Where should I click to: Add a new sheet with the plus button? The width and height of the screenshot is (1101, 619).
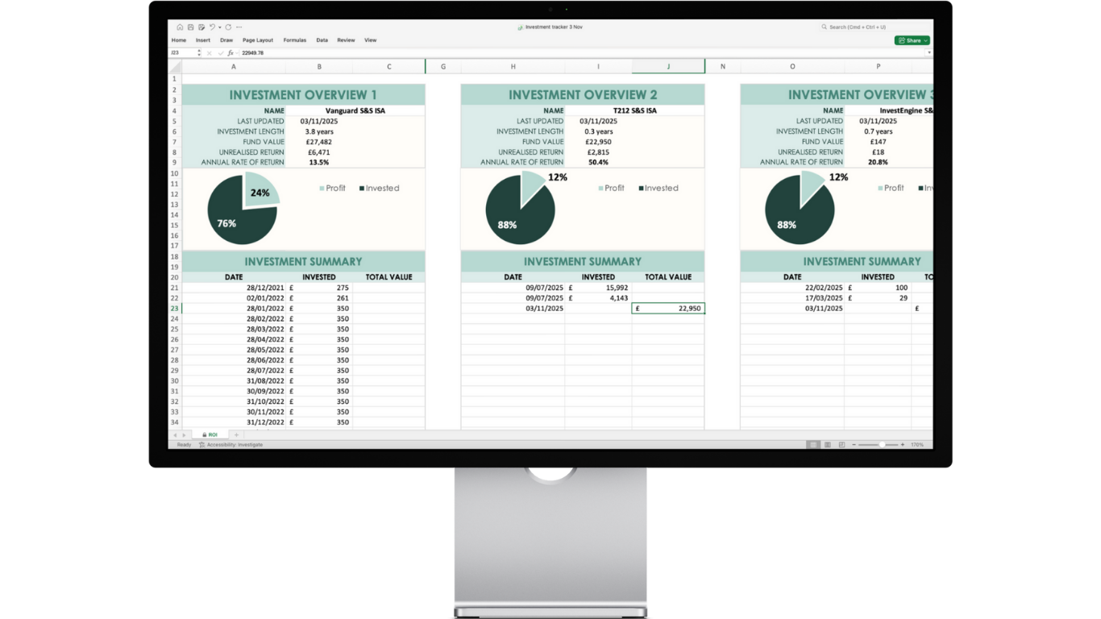point(236,434)
